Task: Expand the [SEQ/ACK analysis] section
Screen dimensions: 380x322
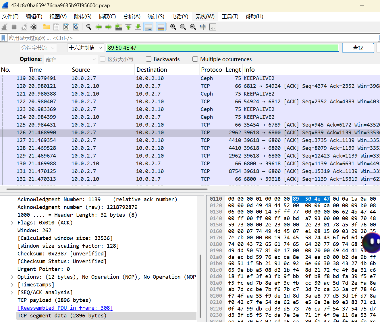Action: pyautogui.click(x=12, y=292)
